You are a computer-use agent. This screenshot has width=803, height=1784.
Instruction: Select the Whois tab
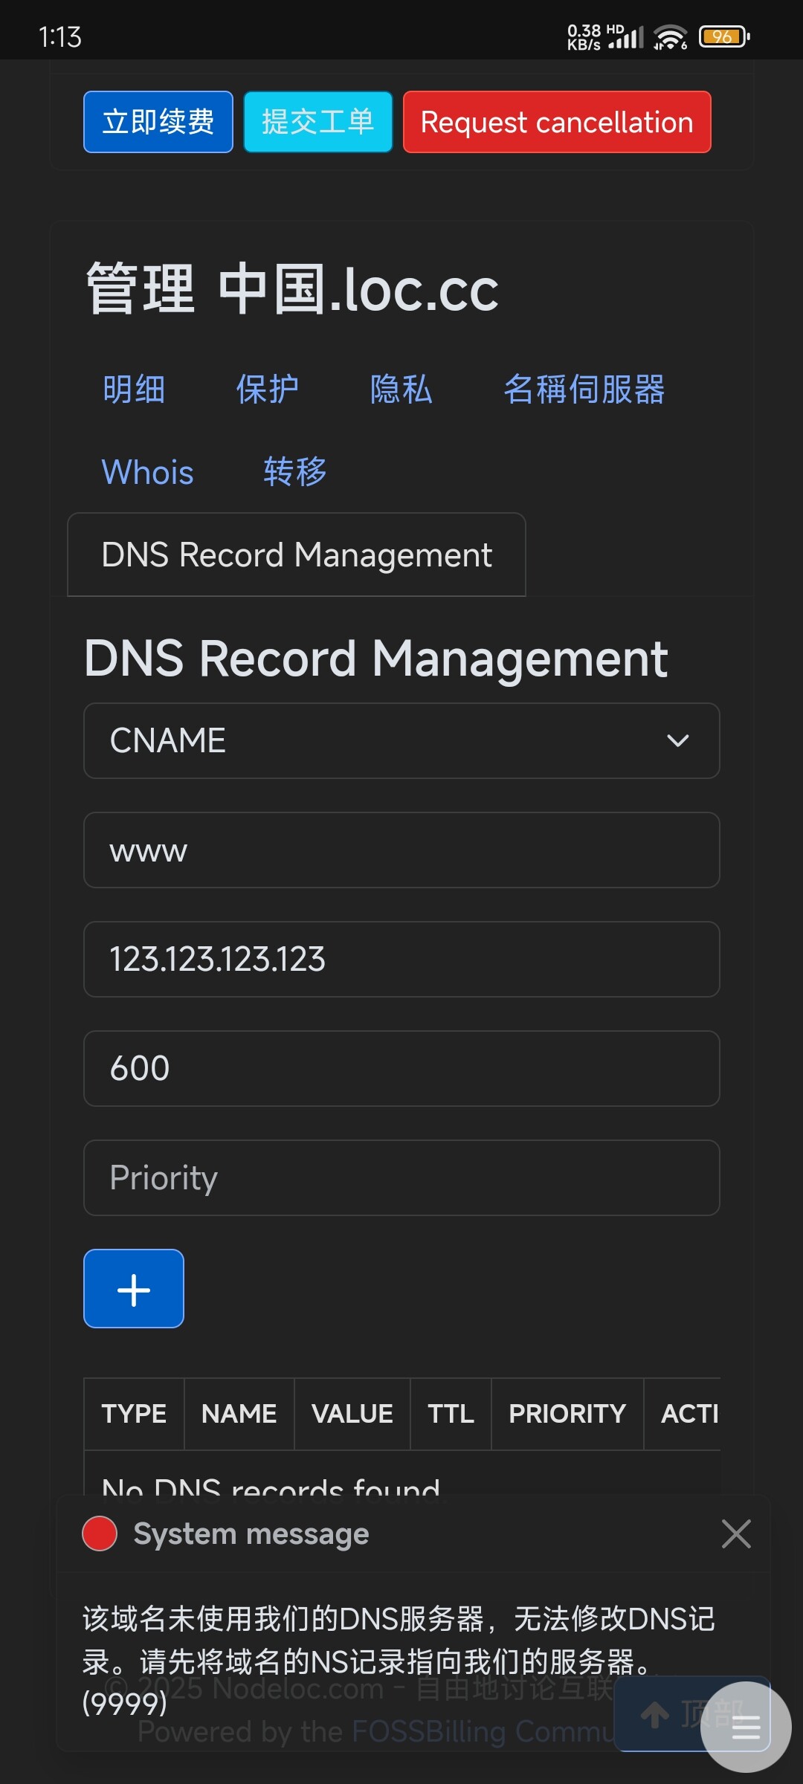pyautogui.click(x=148, y=472)
